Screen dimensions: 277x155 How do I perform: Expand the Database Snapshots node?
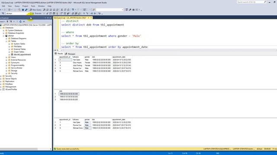tap(3, 33)
